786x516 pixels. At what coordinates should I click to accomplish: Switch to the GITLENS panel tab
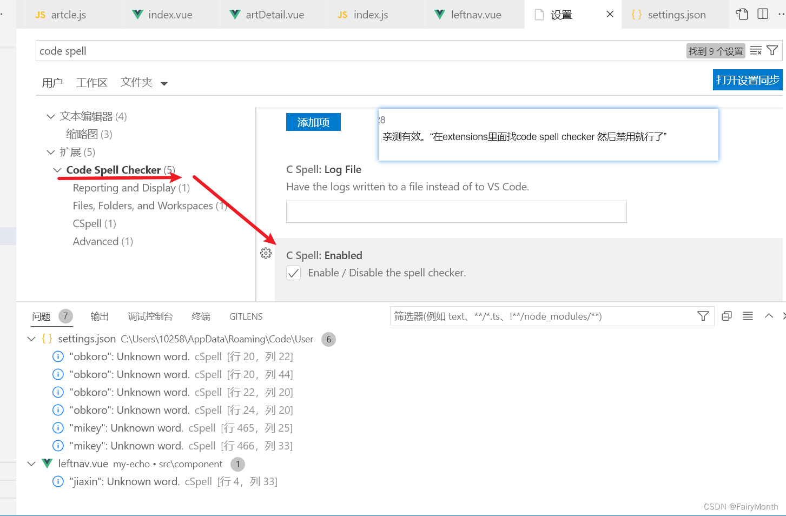click(246, 316)
